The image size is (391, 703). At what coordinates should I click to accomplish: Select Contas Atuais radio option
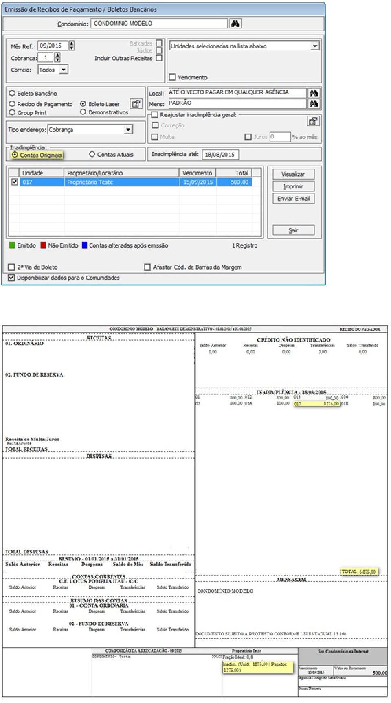[x=92, y=154]
